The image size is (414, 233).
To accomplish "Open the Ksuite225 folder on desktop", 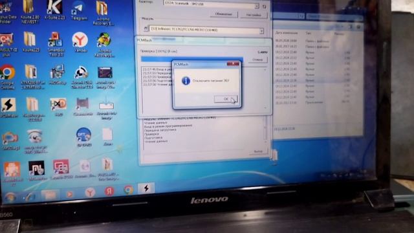I will click(30, 42).
